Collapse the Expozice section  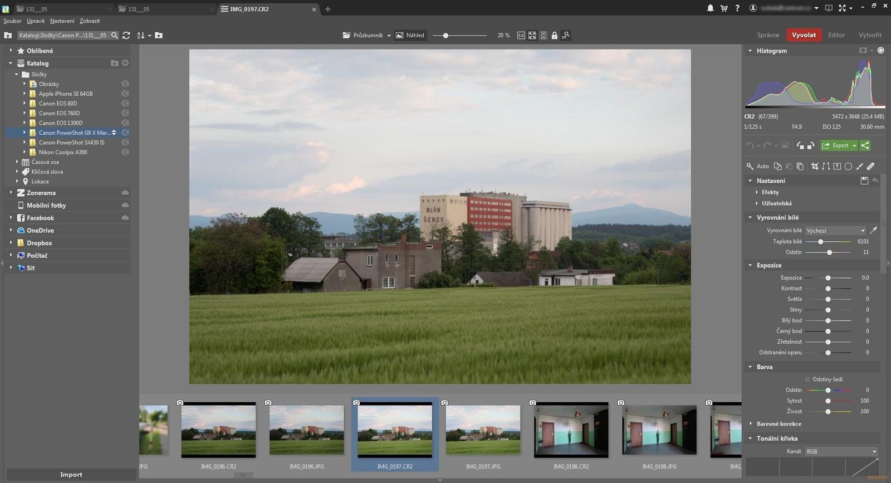coord(751,265)
